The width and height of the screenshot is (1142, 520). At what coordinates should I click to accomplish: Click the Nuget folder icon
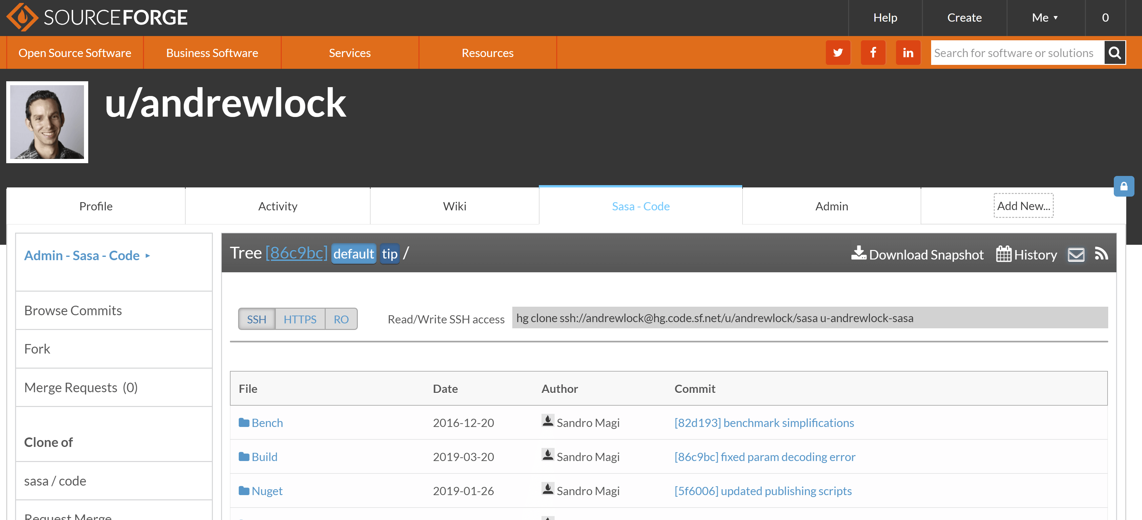pyautogui.click(x=244, y=491)
